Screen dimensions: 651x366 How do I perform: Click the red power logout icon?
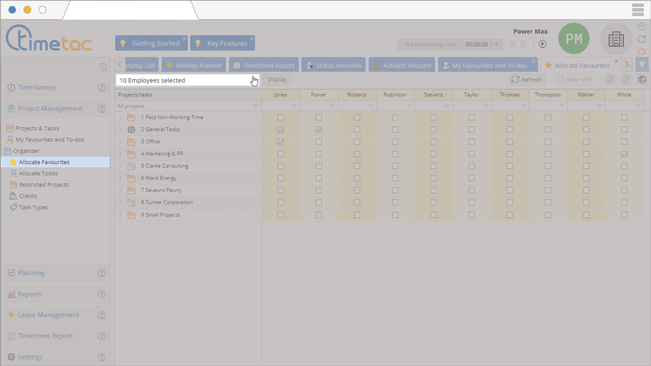pyautogui.click(x=641, y=51)
